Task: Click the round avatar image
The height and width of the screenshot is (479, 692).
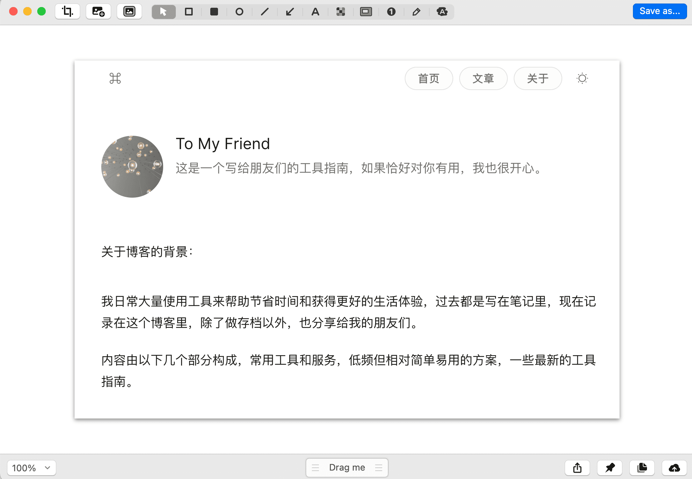Action: (x=132, y=167)
